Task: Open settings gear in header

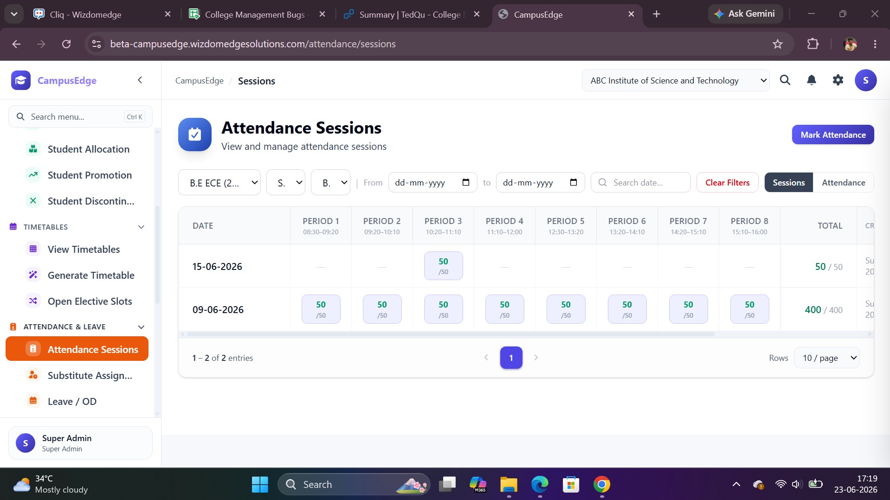Action: [838, 80]
